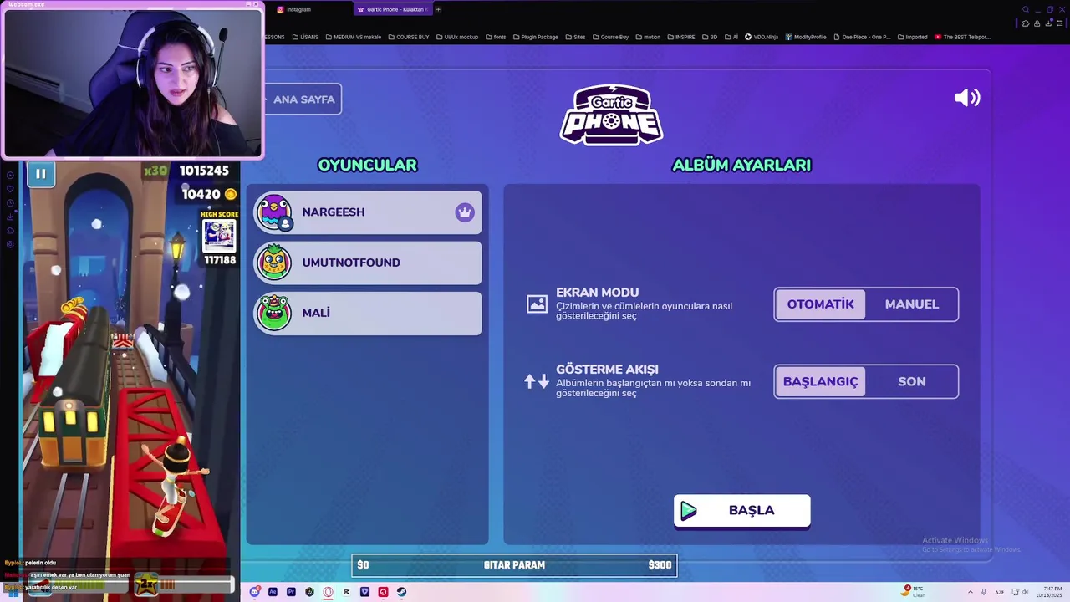Screen dimensions: 1070x602
Task: Click the gold coin counter icon
Action: 231,194
